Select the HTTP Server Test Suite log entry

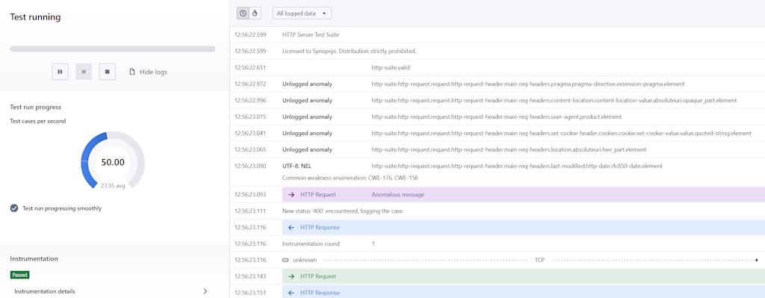497,34
